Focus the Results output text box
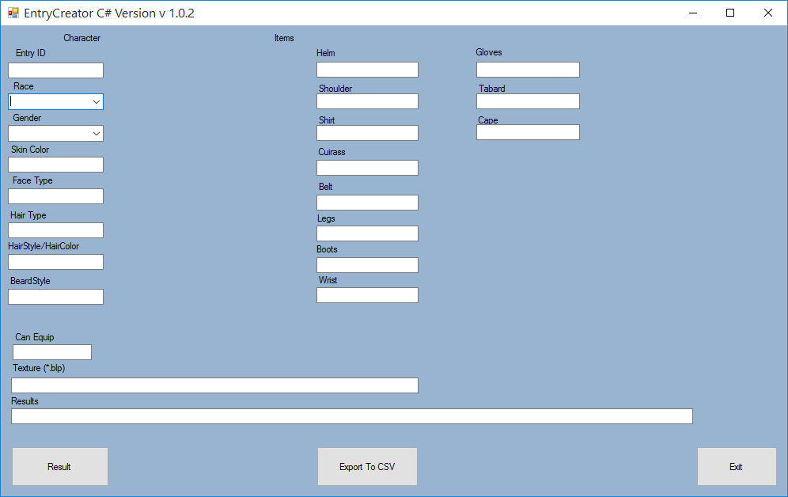 coord(351,416)
